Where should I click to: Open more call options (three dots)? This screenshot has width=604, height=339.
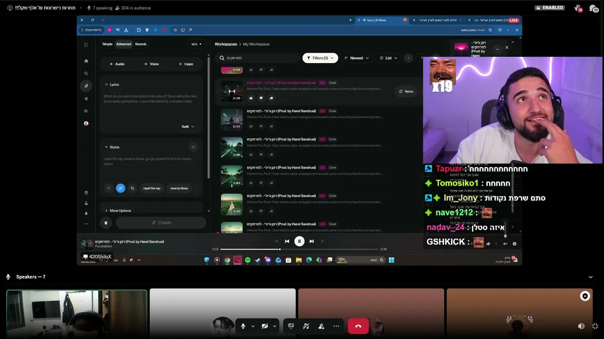336,326
